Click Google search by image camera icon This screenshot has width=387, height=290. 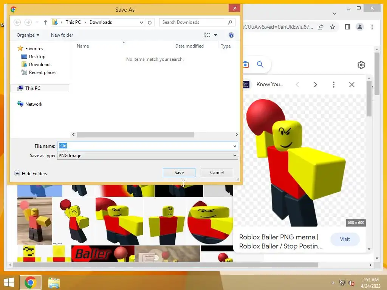(x=246, y=65)
